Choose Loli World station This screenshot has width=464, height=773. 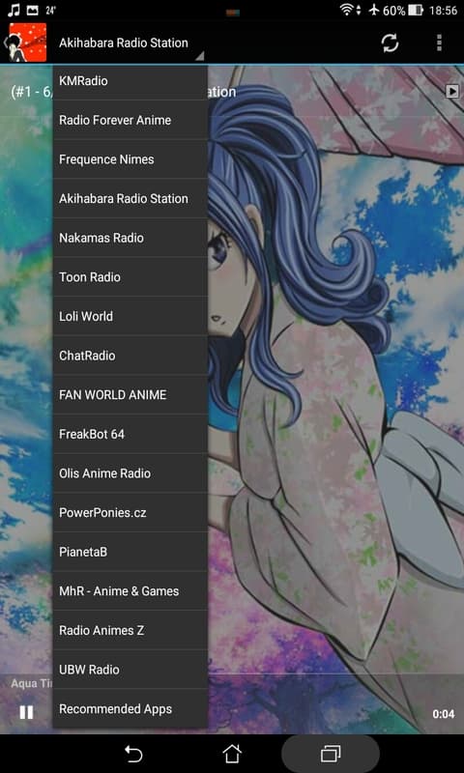pyautogui.click(x=130, y=316)
